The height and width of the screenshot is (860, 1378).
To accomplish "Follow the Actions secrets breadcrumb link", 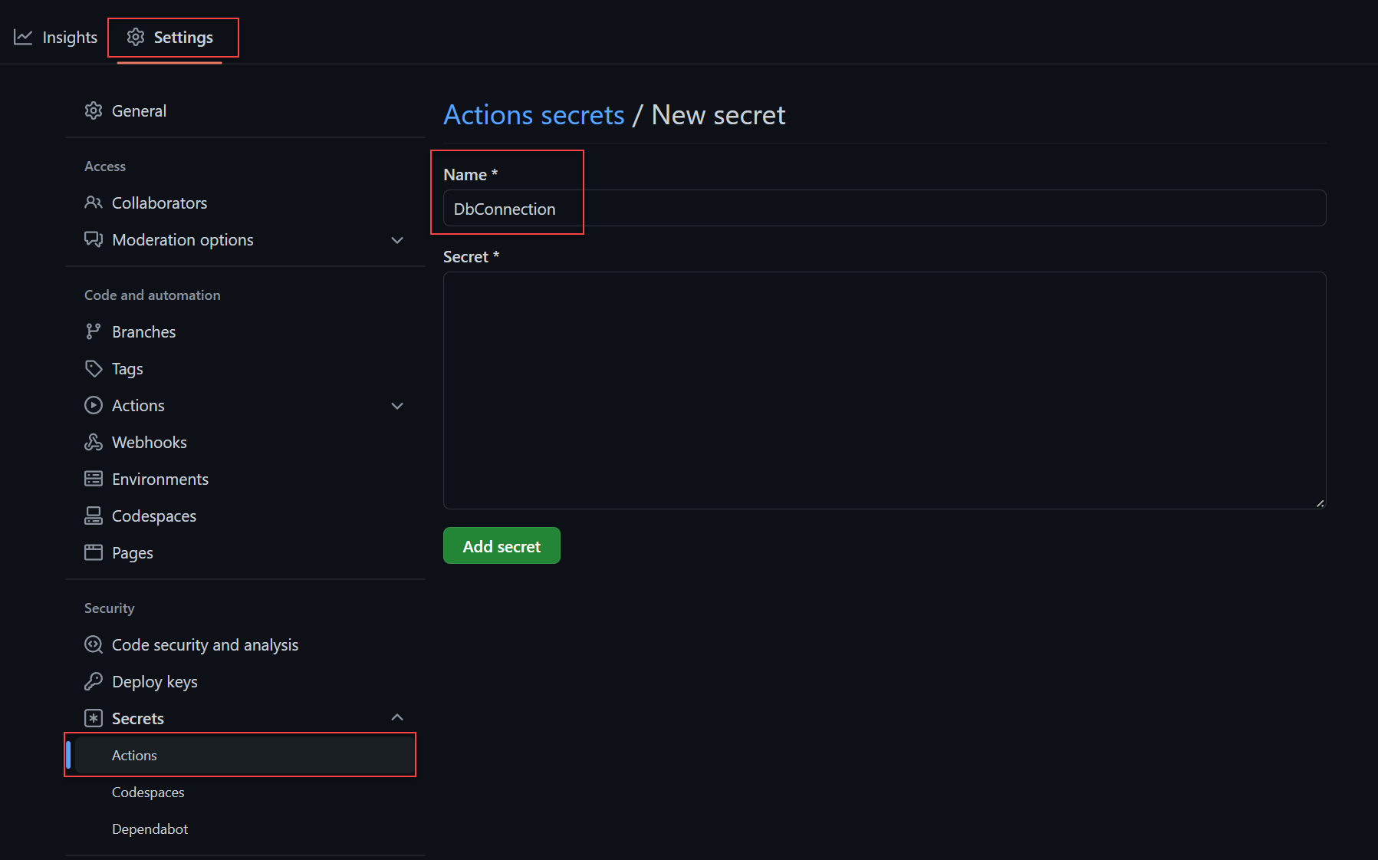I will tap(534, 115).
